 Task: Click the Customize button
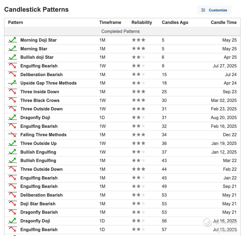(x=214, y=10)
